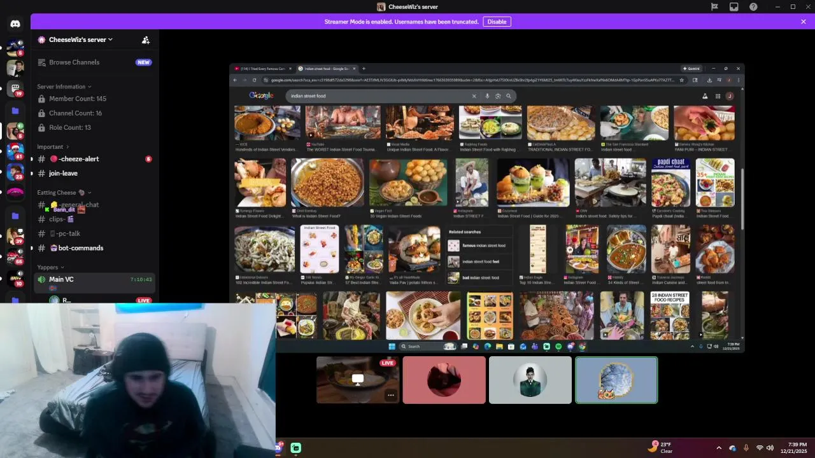
Task: Show hidden icons in system tray
Action: point(719,448)
